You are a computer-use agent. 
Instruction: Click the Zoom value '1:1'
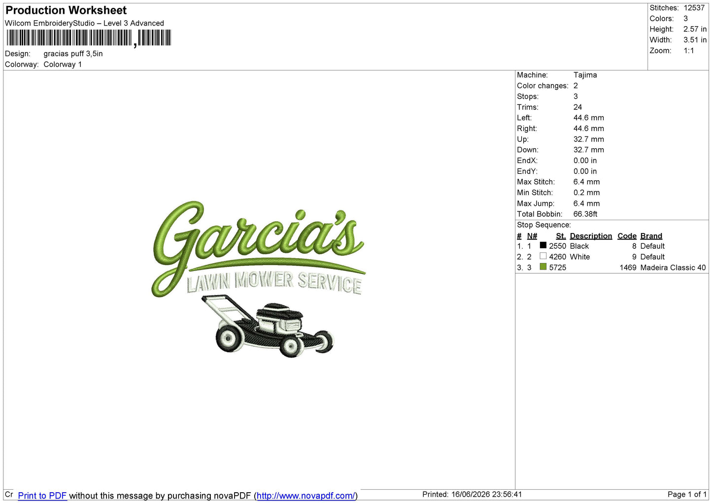pos(689,51)
